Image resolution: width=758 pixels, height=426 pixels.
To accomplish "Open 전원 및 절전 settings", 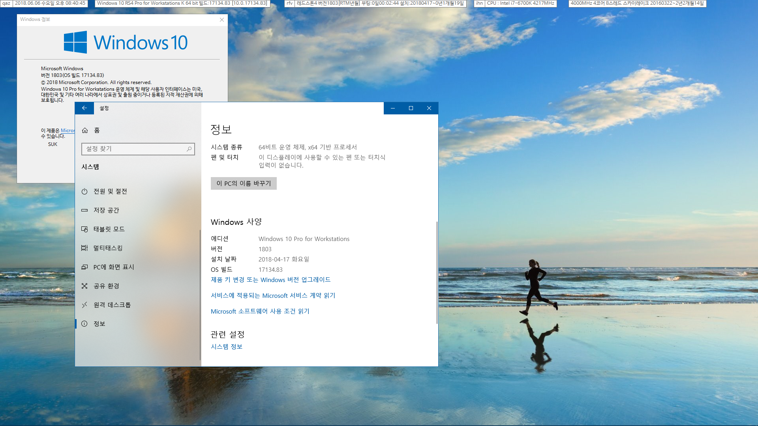I will 138,191.
